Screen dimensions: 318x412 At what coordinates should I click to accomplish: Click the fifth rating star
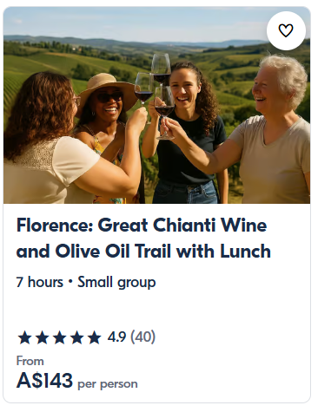[95, 337]
